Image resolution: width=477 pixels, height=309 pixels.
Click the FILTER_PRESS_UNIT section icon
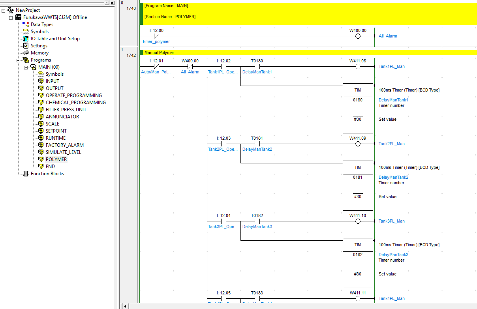coord(41,110)
